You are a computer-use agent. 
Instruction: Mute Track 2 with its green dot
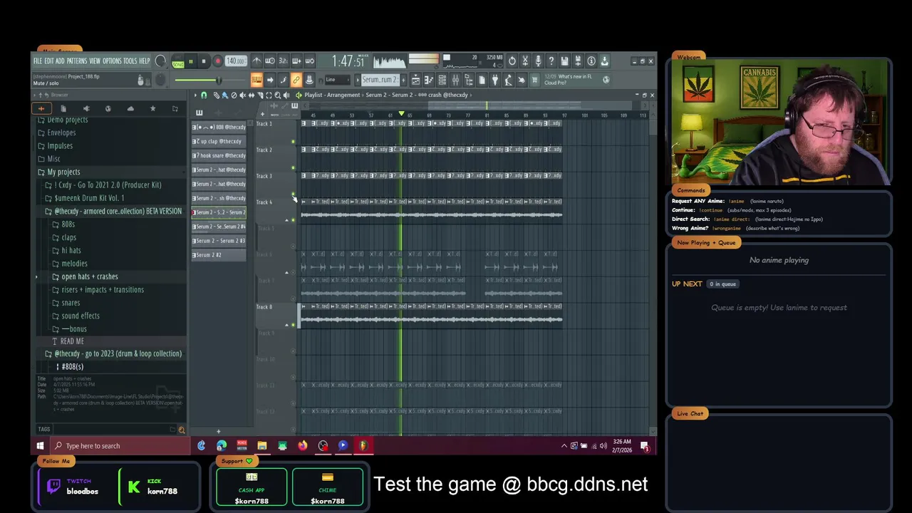[x=293, y=168]
